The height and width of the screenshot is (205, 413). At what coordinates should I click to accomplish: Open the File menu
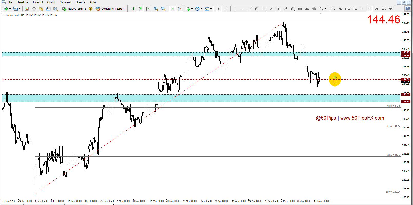(x=10, y=2)
